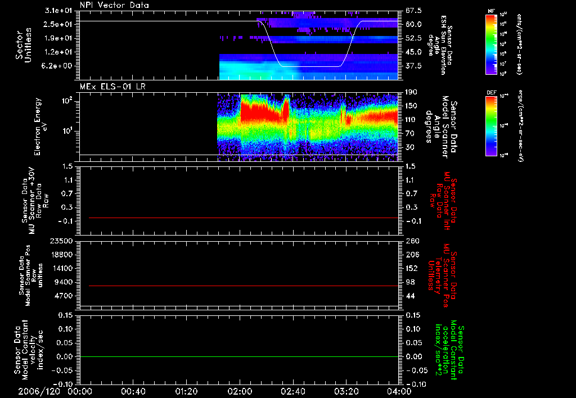Screen dimensions: 576x398
Task: Click the "45.0" sun elevation tick label
Action: [413, 52]
